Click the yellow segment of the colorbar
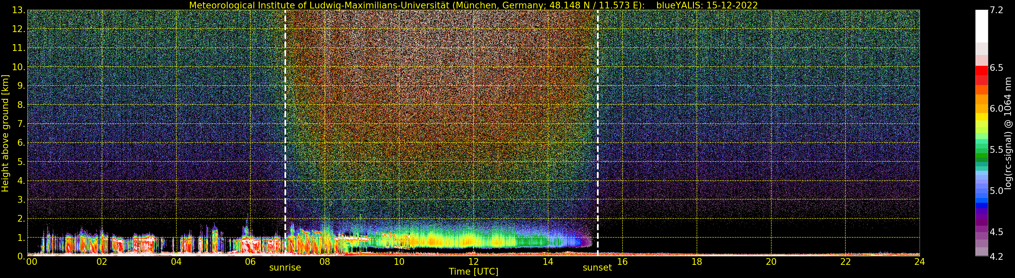This screenshot has width=1015, height=278. coord(982,117)
